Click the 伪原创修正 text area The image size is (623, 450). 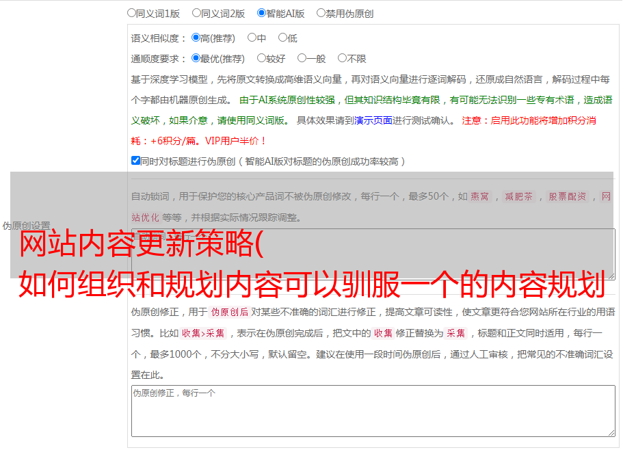(x=373, y=411)
